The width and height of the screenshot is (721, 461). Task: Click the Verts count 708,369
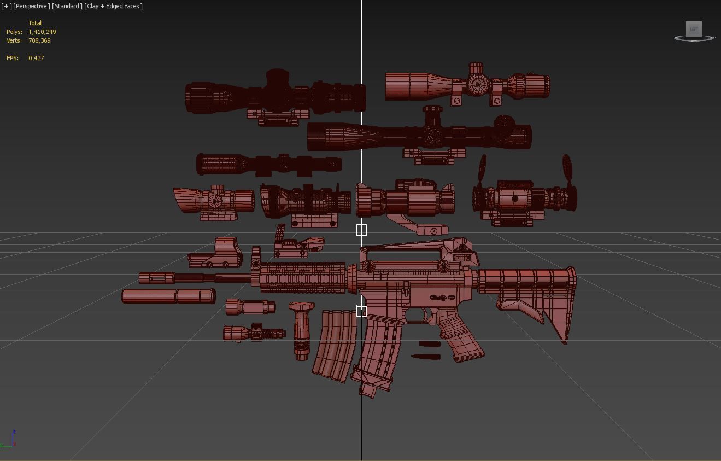pyautogui.click(x=40, y=40)
